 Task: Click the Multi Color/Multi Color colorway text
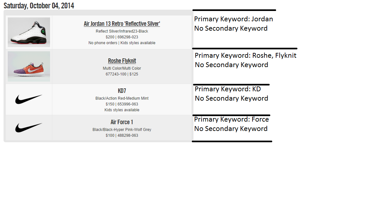[x=122, y=68]
